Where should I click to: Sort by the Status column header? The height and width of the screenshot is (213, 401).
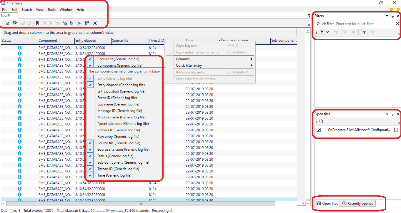[x=19, y=41]
